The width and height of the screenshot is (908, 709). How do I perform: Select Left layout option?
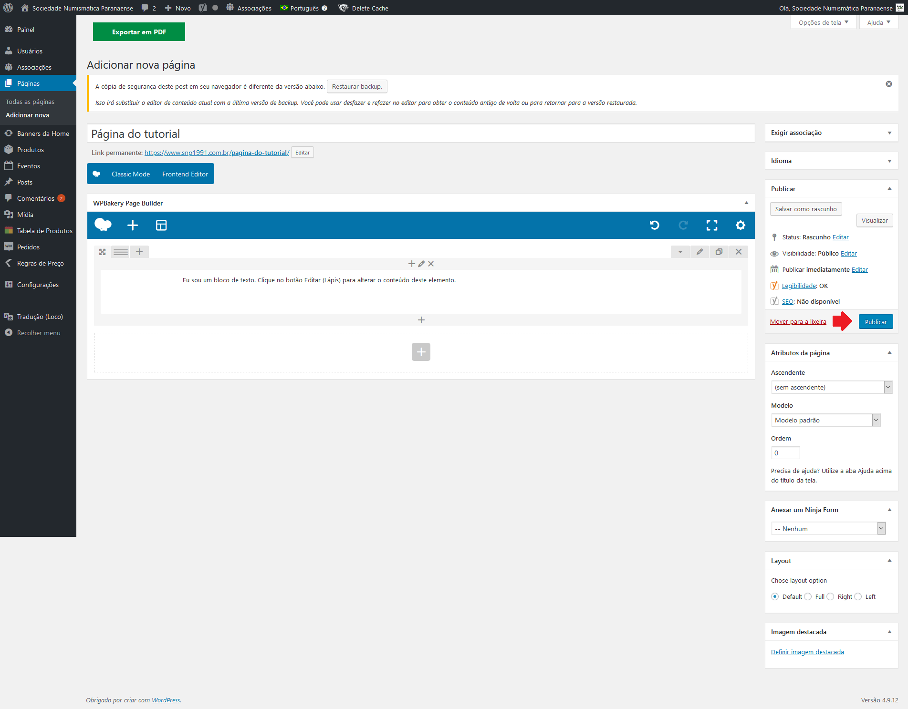coord(858,596)
